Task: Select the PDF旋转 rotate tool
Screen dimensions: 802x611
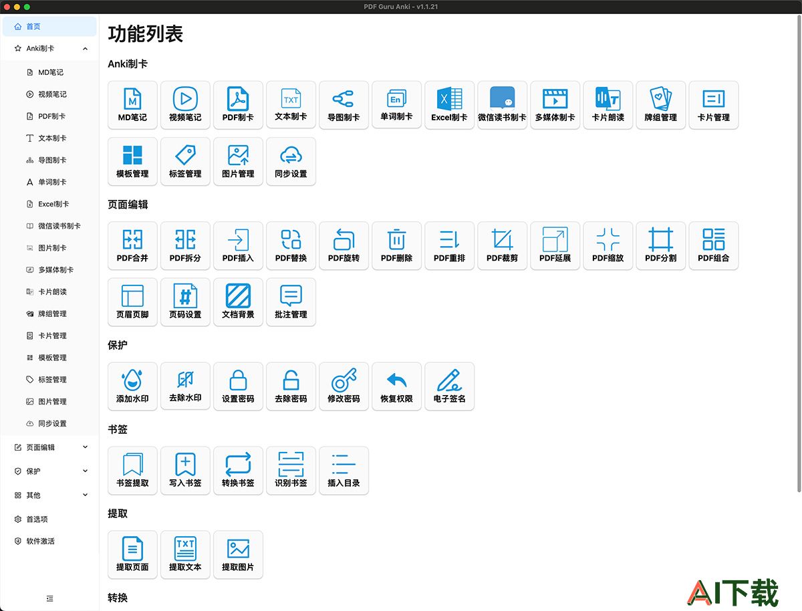Action: [x=344, y=245]
